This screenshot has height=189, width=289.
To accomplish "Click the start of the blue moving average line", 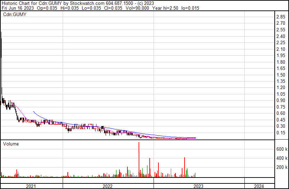I will [x=33, y=111].
